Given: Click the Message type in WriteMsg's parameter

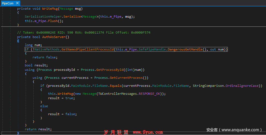Looking at the screenshot, I should click(x=66, y=9).
